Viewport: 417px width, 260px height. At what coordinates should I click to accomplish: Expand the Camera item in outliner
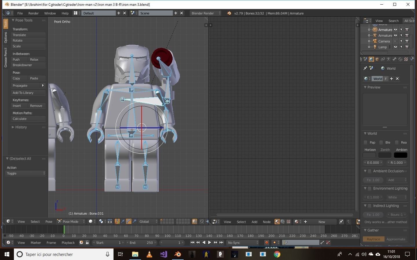[x=369, y=41]
